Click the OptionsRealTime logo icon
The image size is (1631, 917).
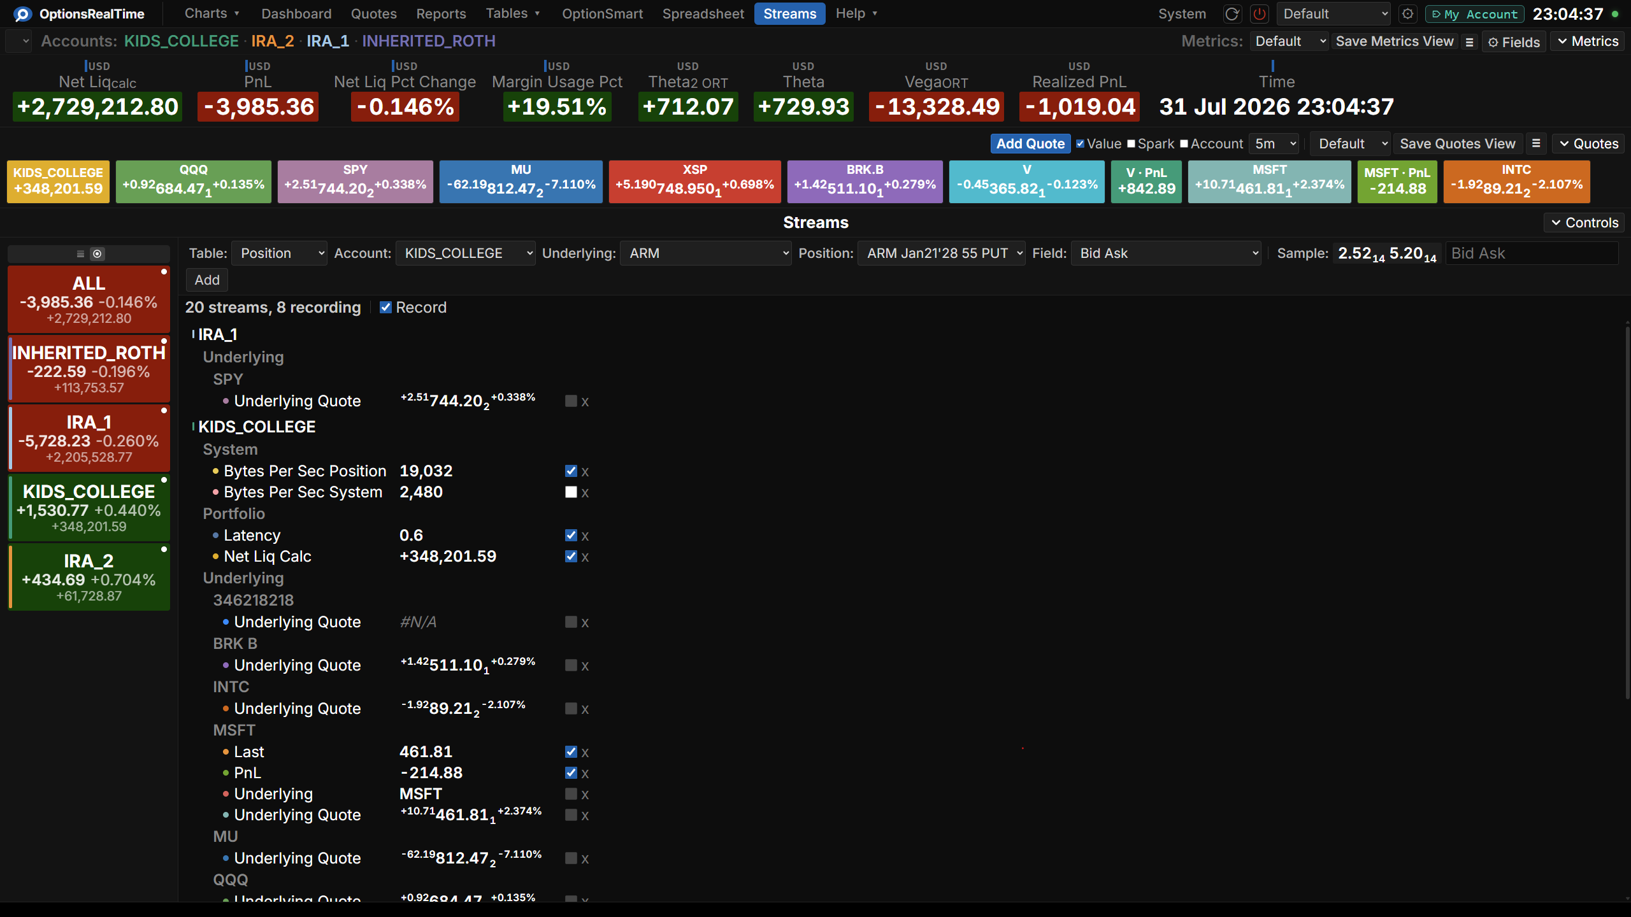pyautogui.click(x=23, y=14)
